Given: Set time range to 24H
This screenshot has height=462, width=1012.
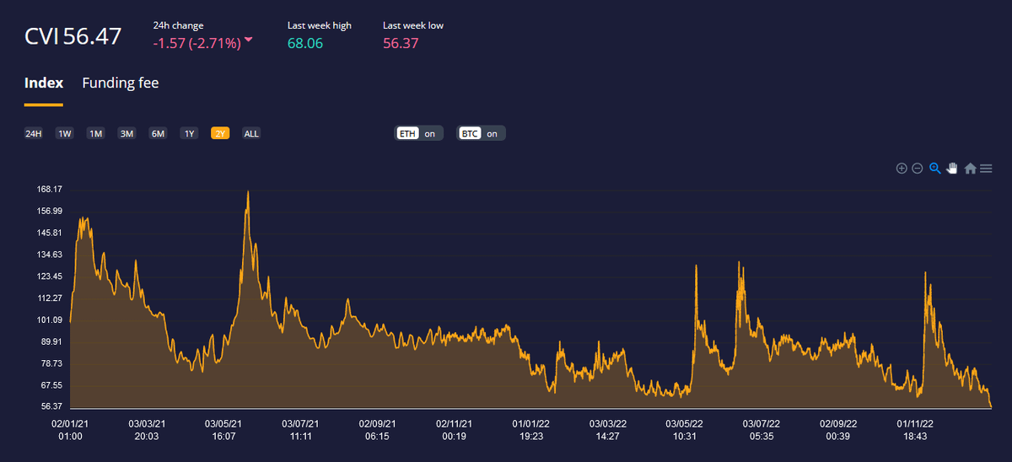Looking at the screenshot, I should click(x=34, y=133).
